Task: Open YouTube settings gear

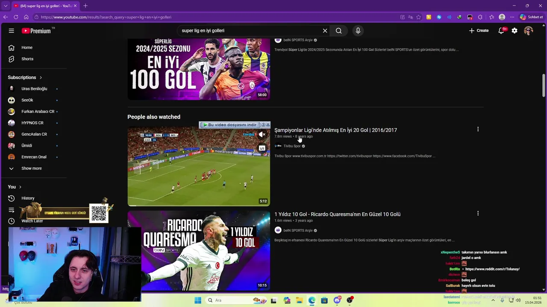Action: click(x=515, y=31)
